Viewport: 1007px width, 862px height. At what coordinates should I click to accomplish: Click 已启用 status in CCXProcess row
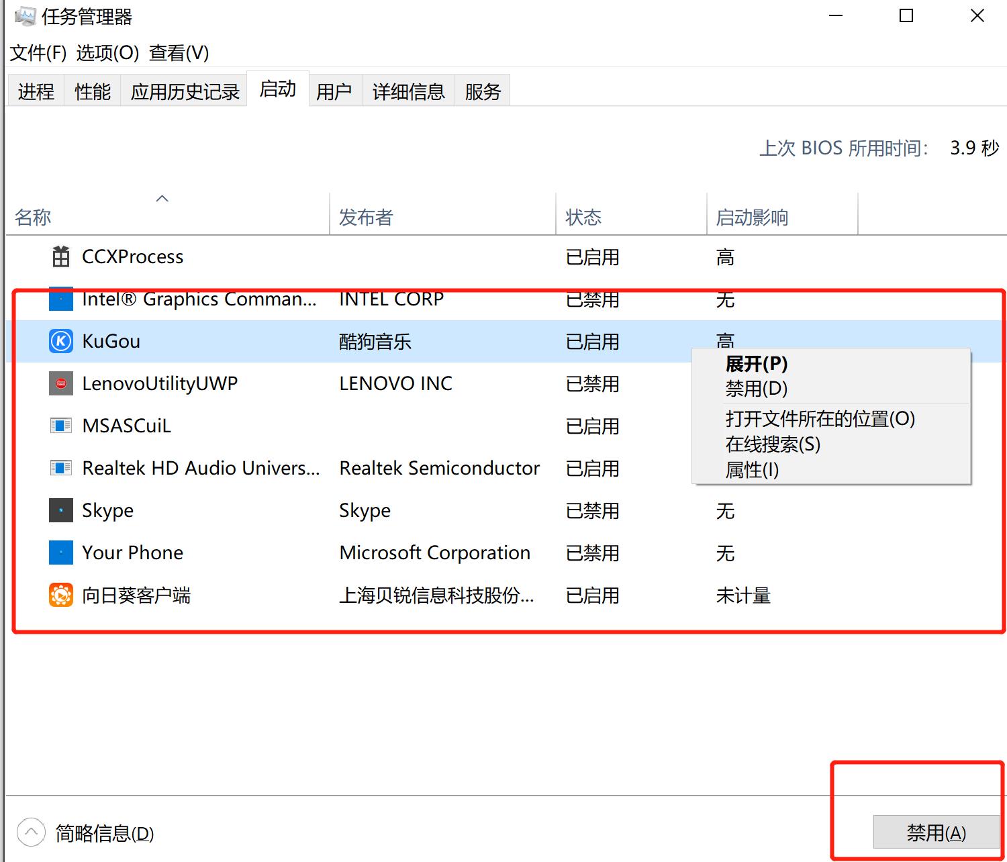coord(592,257)
